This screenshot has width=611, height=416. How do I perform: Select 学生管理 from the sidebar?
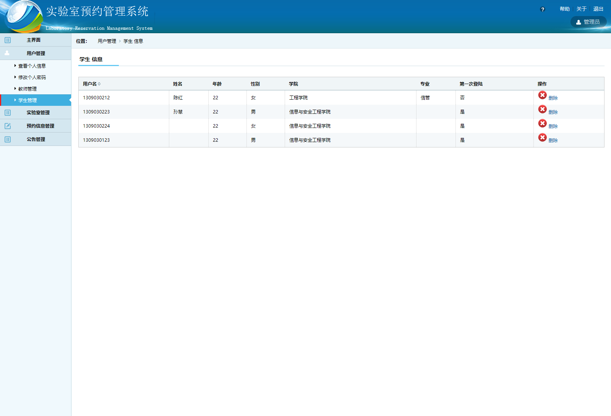click(x=28, y=100)
